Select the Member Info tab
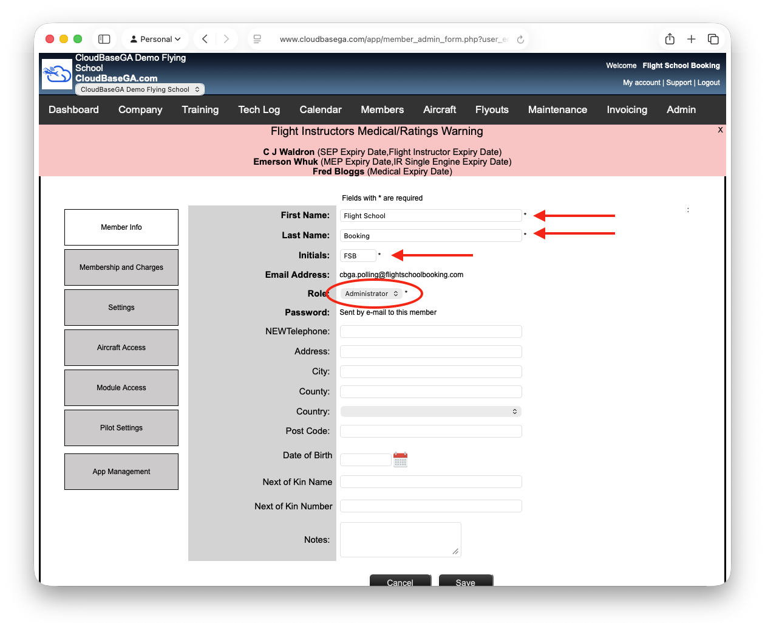Image resolution: width=765 pixels, height=623 pixels. [x=121, y=227]
